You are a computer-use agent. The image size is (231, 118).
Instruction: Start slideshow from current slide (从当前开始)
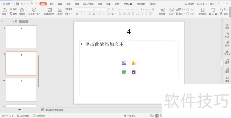34,11
